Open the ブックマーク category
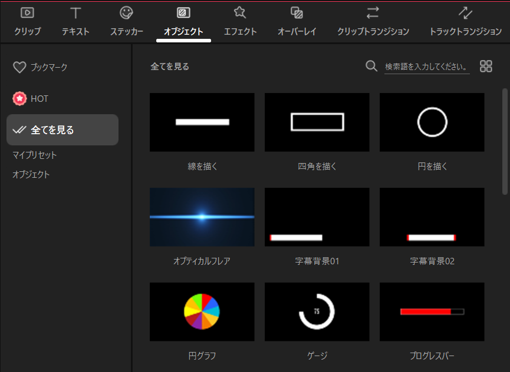Screen dimensions: 510x372 [x=41, y=68]
